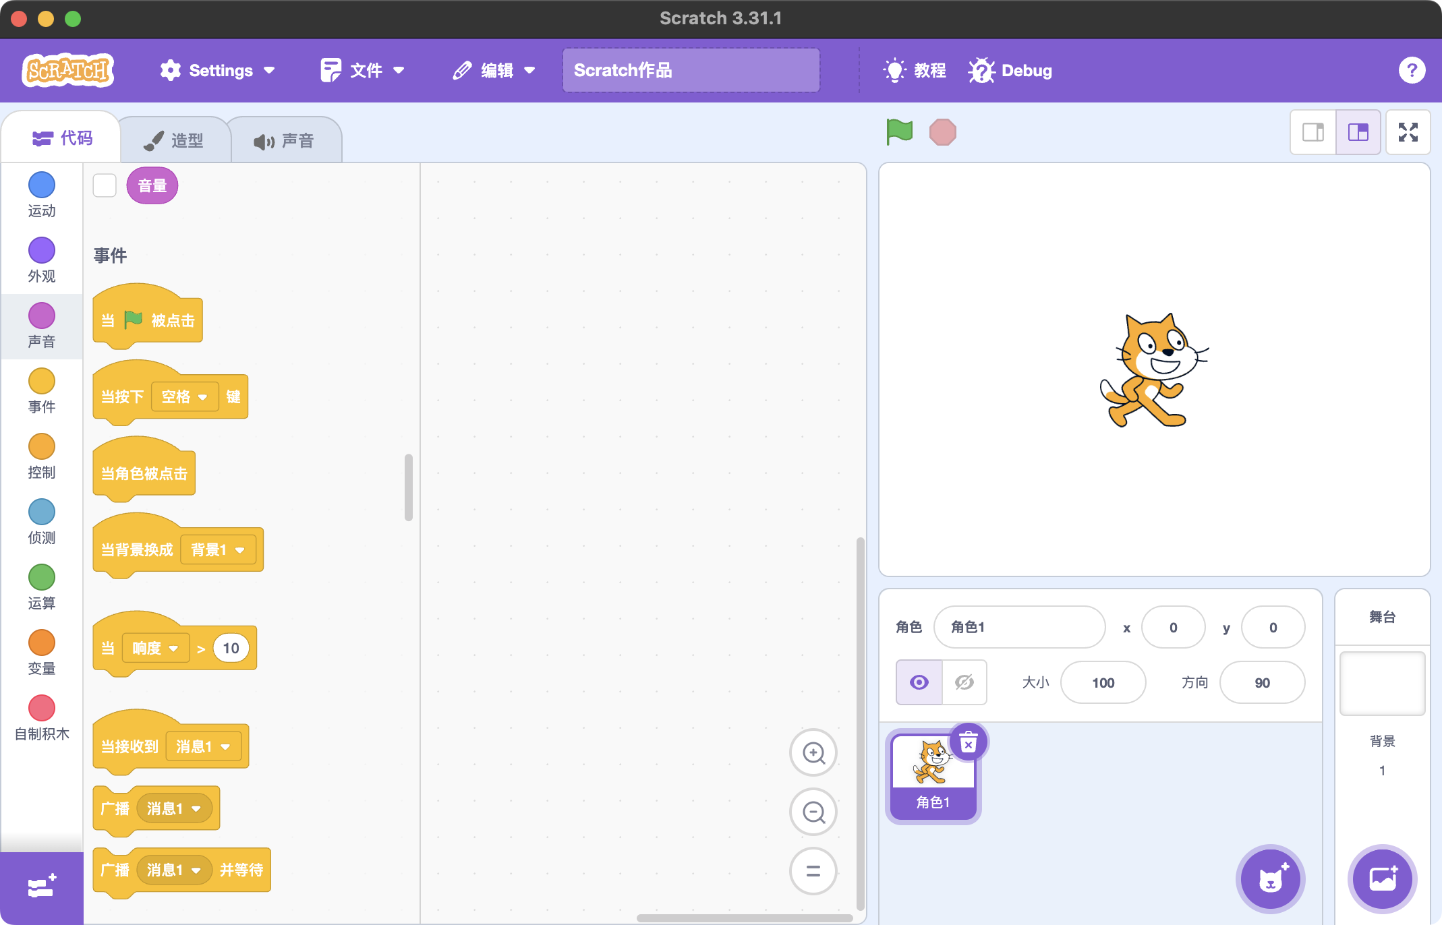This screenshot has height=925, width=1442.
Task: Edit the 大小 size field 100
Action: click(x=1103, y=682)
